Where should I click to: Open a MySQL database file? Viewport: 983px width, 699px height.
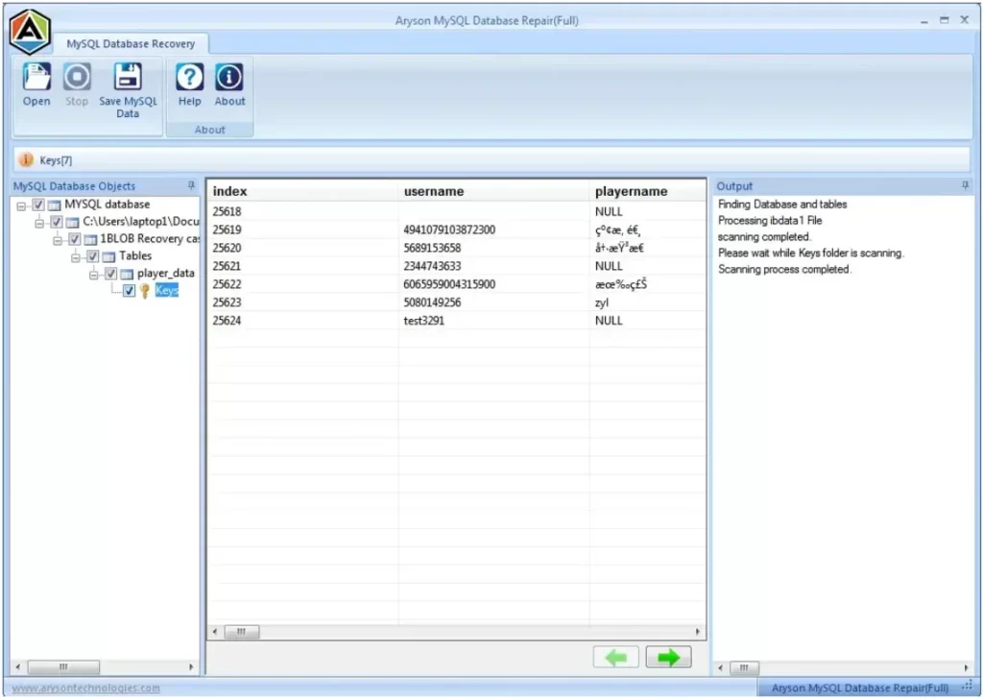[36, 84]
